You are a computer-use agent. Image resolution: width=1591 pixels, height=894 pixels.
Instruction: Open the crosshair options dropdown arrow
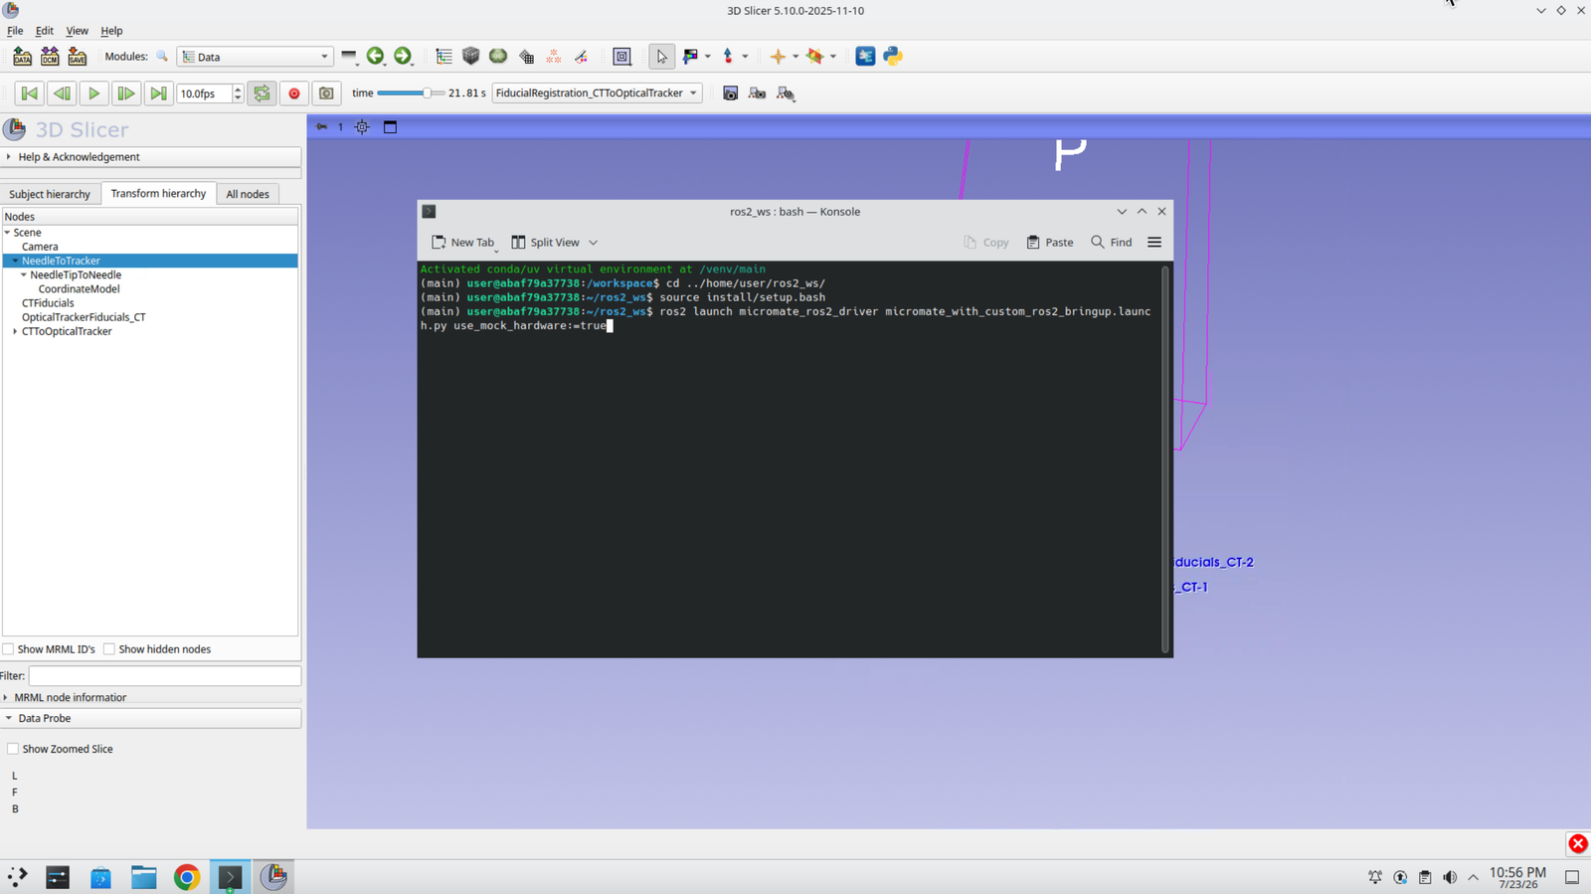[x=795, y=57]
